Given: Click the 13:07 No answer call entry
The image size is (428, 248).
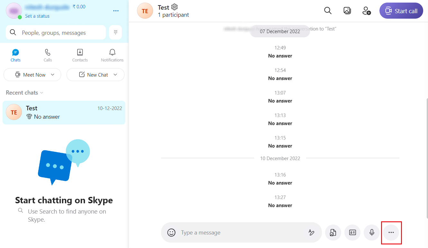Looking at the screenshot, I should click(280, 97).
